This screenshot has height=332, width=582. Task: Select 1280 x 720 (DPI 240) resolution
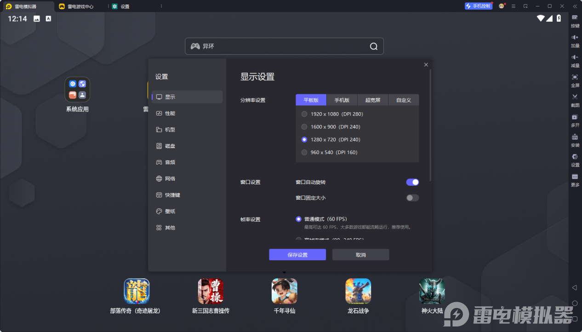[x=304, y=140]
